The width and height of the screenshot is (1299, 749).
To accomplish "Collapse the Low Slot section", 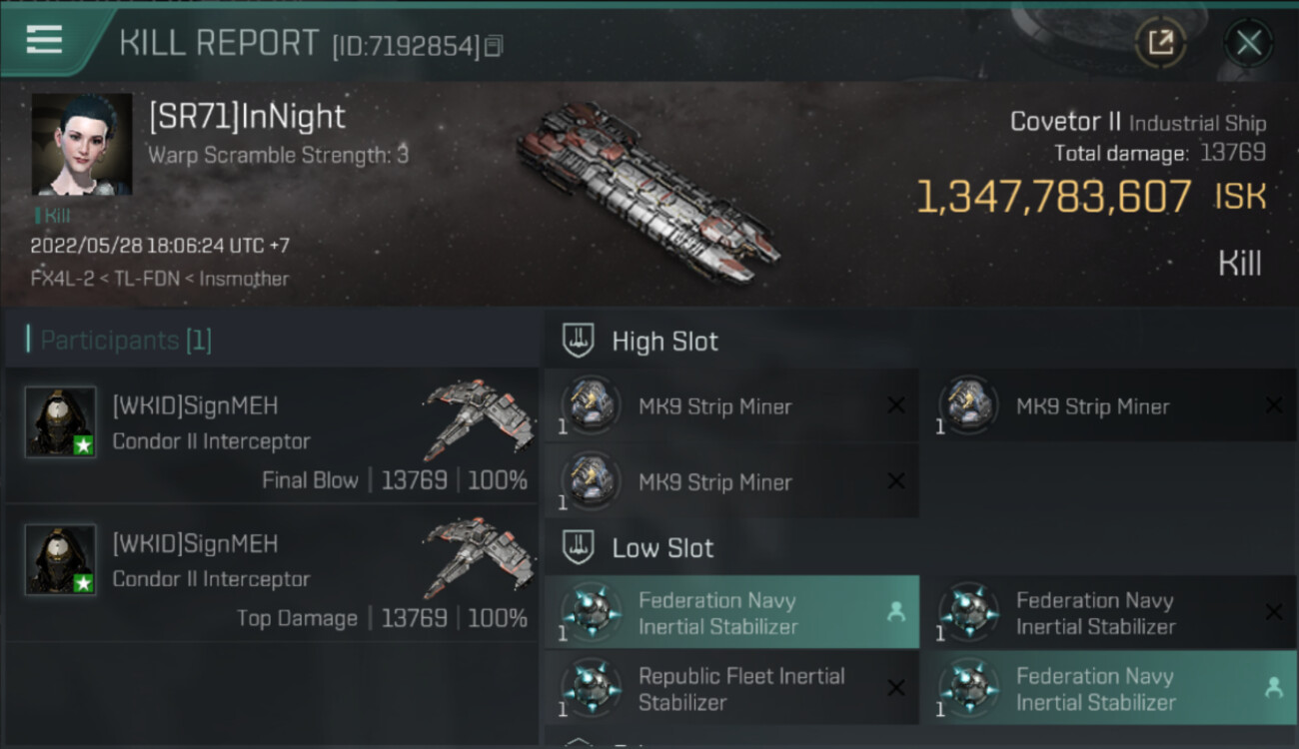I will (x=580, y=547).
